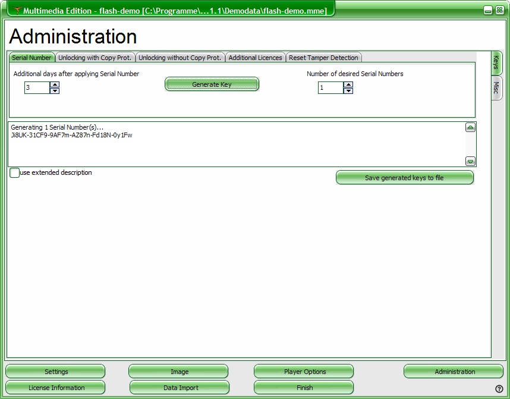Image resolution: width=510 pixels, height=399 pixels.
Task: Go to Reset Tamper Detection tab
Action: tap(323, 58)
